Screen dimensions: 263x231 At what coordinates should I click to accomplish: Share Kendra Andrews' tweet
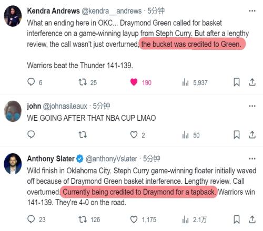(x=252, y=82)
